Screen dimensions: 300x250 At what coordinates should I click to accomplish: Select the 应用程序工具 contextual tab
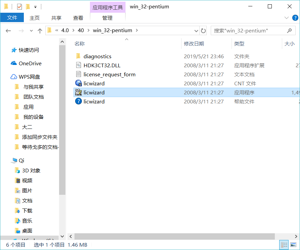point(107,7)
